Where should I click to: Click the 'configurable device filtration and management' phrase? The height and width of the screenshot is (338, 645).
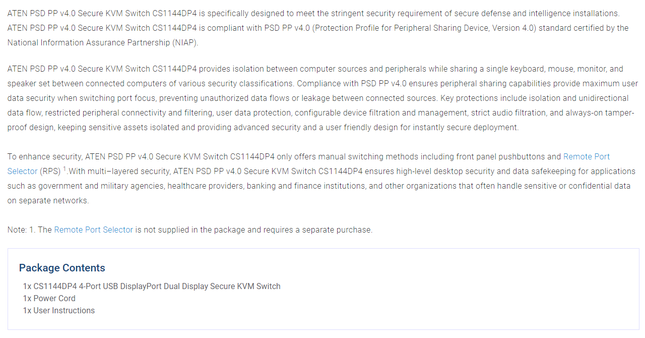[377, 113]
